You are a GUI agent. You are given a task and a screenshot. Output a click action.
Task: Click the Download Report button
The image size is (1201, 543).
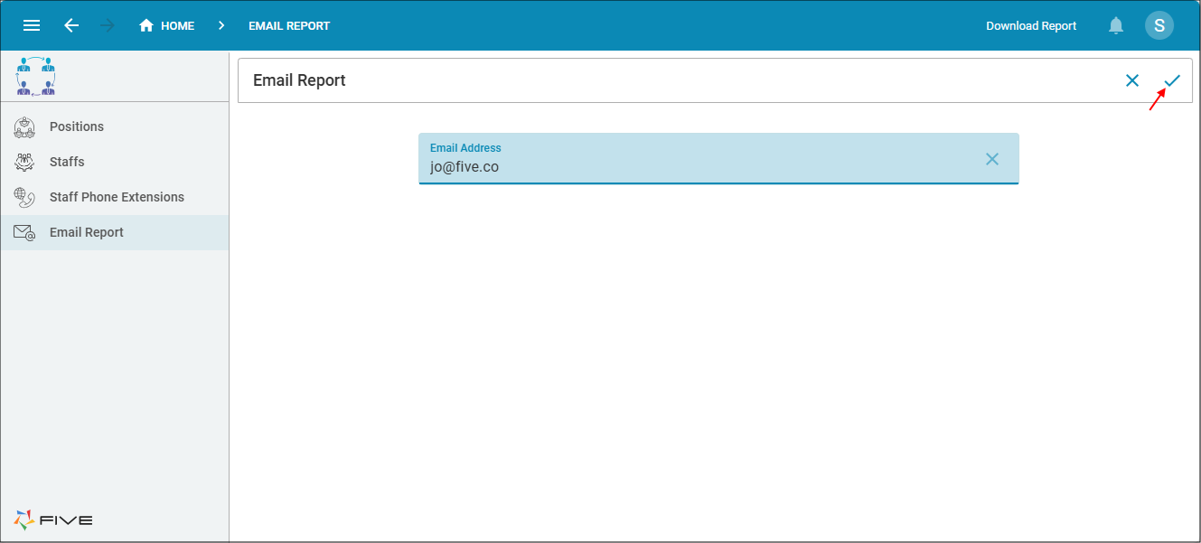pos(1031,25)
